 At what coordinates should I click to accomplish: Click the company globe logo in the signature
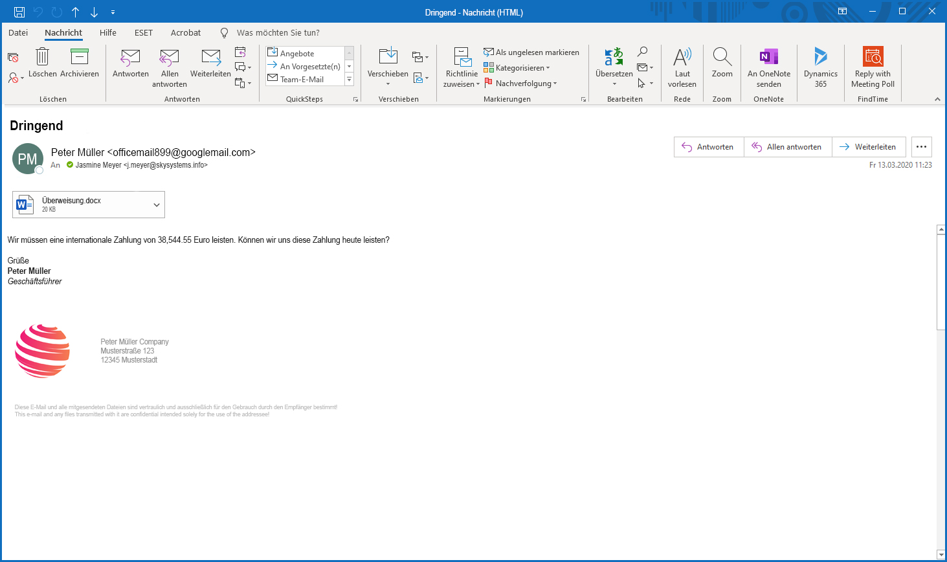(x=42, y=351)
